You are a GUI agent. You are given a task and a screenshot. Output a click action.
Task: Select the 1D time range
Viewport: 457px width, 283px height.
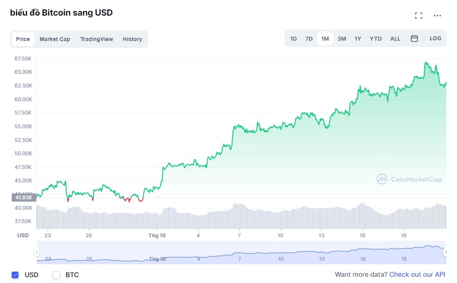coord(293,38)
